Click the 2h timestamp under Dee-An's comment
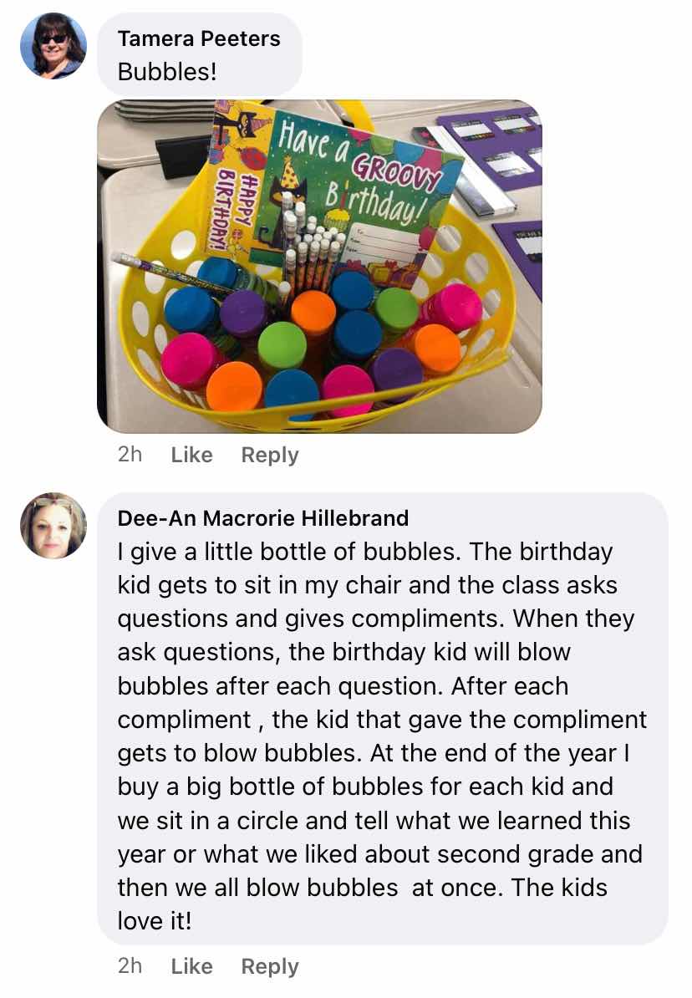This screenshot has height=998, width=692. pyautogui.click(x=130, y=965)
